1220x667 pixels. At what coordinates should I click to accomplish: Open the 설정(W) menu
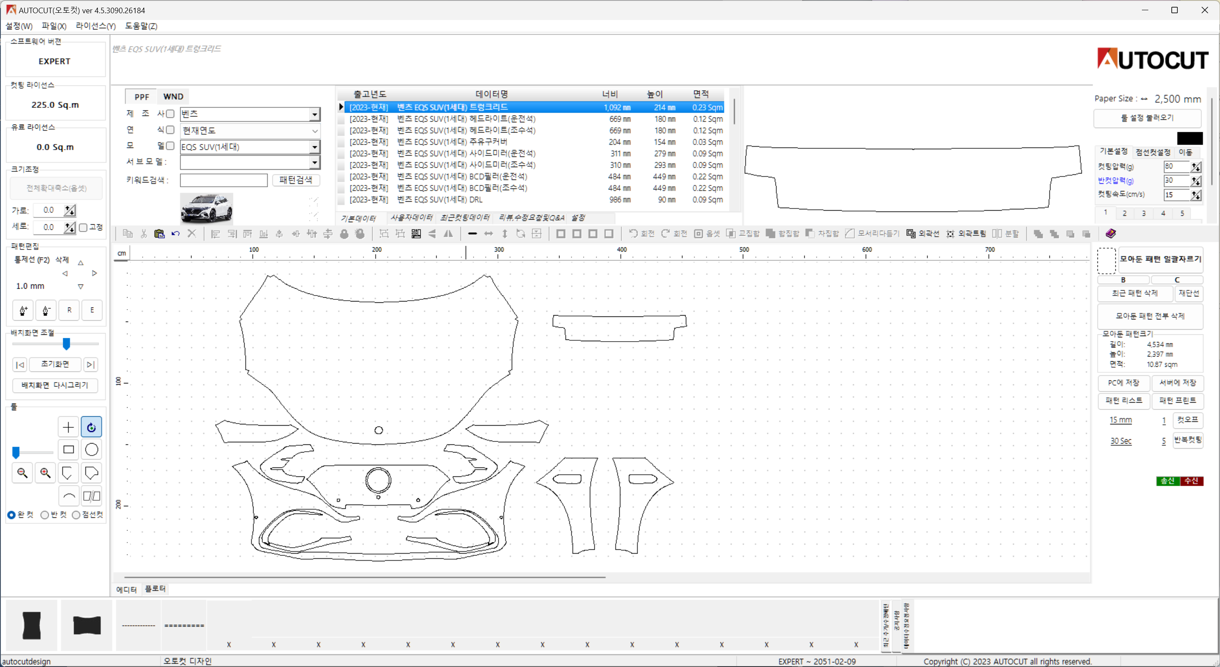19,26
